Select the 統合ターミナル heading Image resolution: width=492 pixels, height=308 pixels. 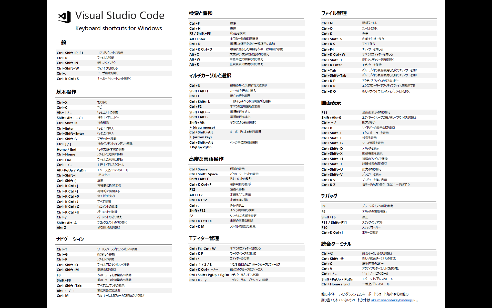click(336, 244)
